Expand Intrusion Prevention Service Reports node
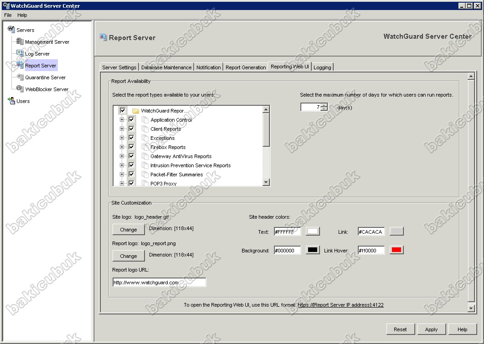Screen dimensions: 484x344 (x=122, y=165)
